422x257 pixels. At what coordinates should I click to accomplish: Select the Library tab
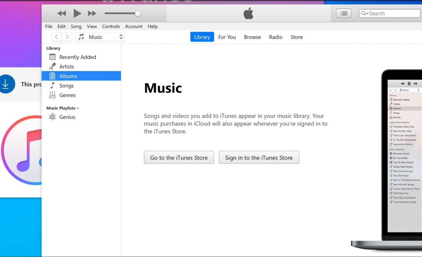point(202,37)
